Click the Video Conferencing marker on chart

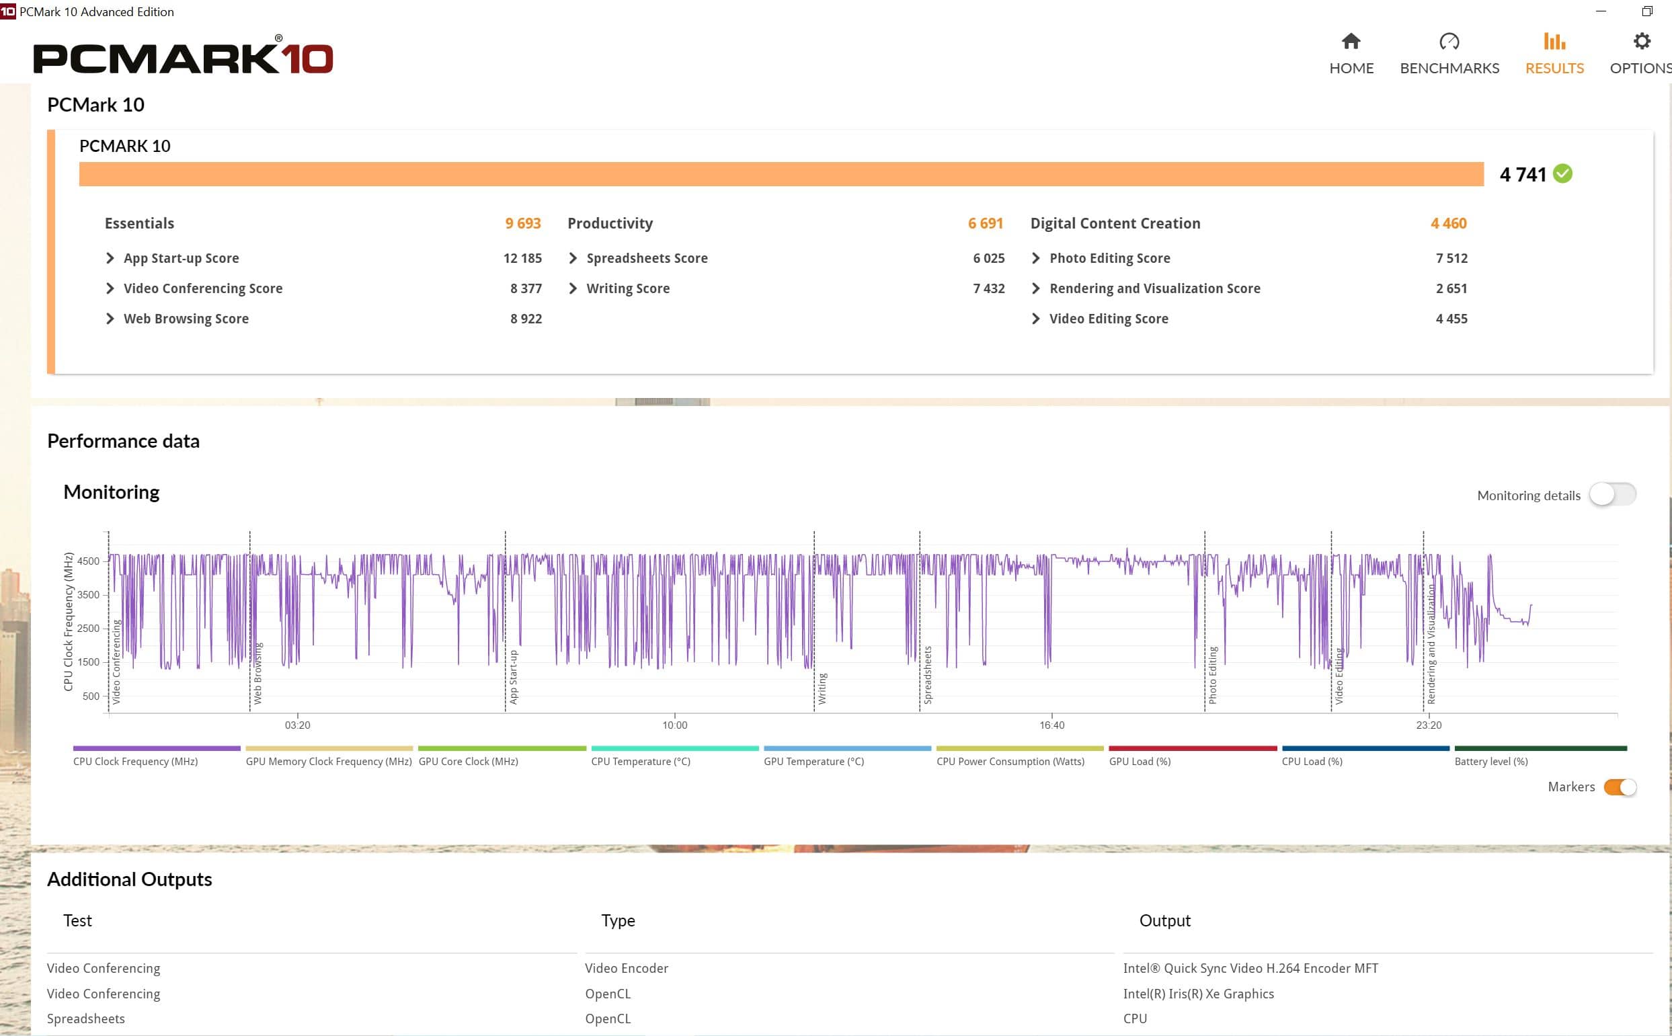pyautogui.click(x=116, y=662)
